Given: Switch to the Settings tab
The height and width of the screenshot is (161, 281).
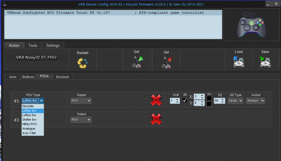Looking at the screenshot, I should [53, 46].
